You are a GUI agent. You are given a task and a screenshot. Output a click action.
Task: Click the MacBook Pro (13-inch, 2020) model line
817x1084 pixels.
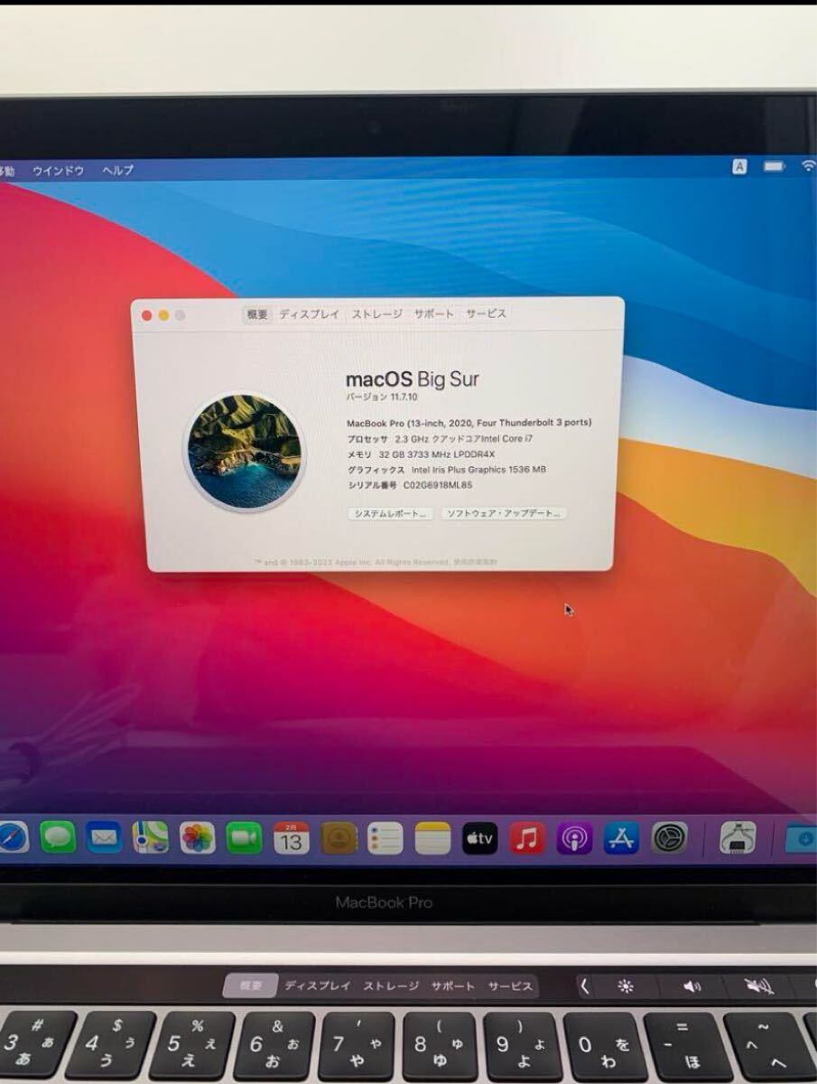tap(469, 423)
